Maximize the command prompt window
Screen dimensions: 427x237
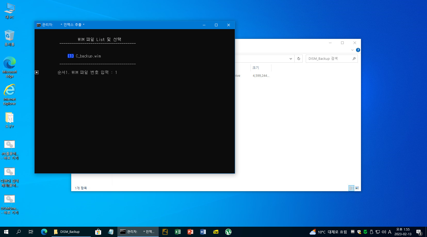(x=216, y=25)
